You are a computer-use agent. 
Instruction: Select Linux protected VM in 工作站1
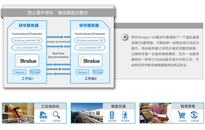27,48
